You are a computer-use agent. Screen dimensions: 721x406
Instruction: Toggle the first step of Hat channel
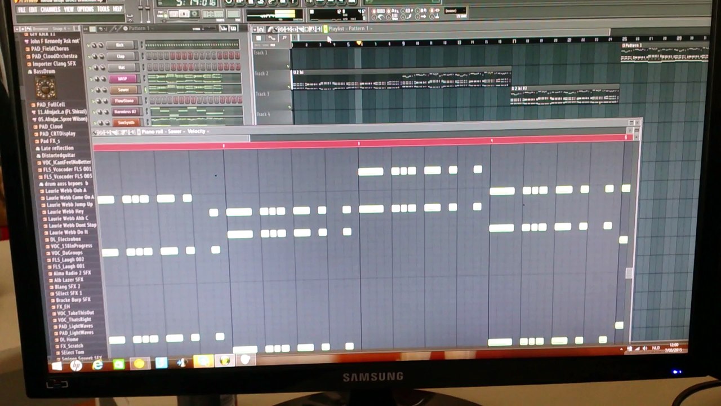coord(149,67)
